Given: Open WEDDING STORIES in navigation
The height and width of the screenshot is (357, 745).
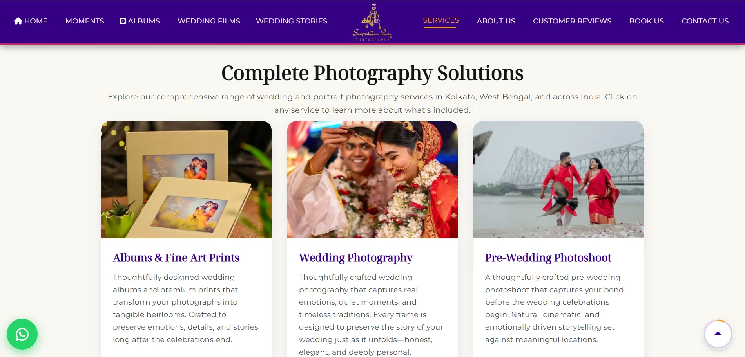Looking at the screenshot, I should pyautogui.click(x=292, y=21).
